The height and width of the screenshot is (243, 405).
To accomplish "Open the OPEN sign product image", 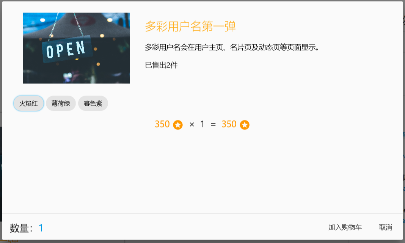I will [x=77, y=48].
